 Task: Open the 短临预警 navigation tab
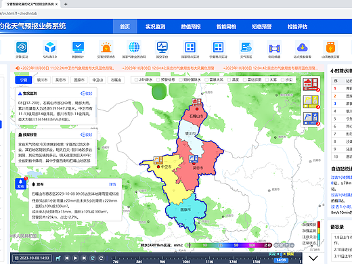[262, 26]
